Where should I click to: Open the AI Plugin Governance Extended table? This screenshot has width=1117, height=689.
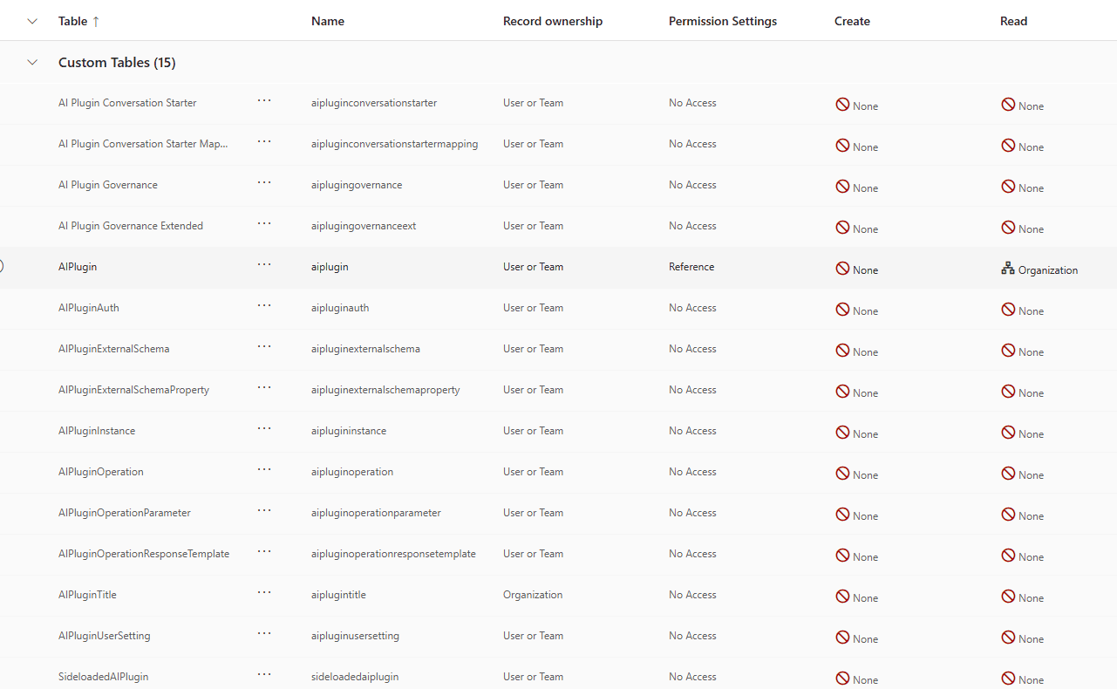click(x=131, y=226)
